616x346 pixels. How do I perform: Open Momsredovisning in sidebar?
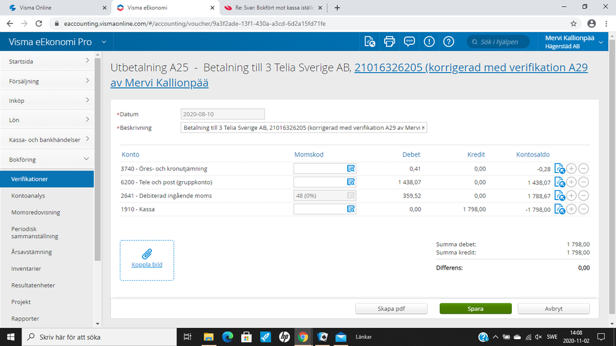pos(35,212)
